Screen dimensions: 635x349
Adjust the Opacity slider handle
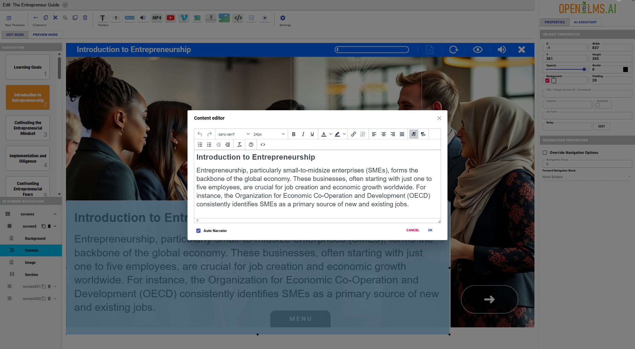point(584,69)
